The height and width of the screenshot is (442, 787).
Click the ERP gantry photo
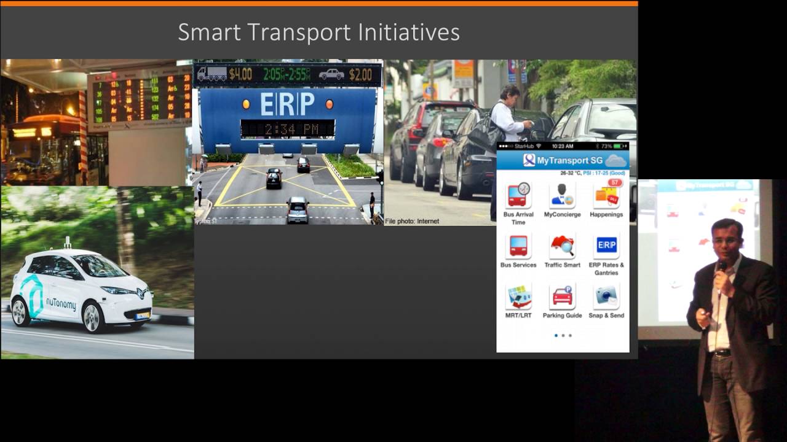coord(288,142)
